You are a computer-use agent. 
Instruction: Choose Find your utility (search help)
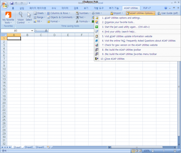coord(137,31)
